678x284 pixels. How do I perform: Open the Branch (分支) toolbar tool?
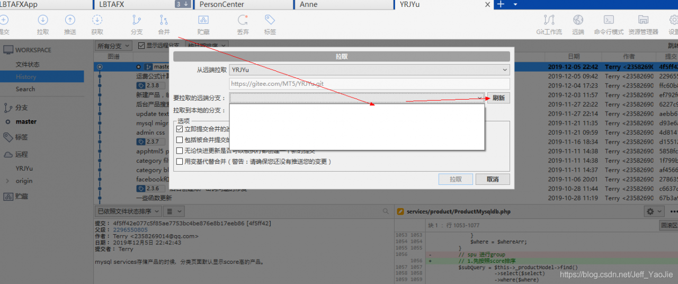coord(137,20)
